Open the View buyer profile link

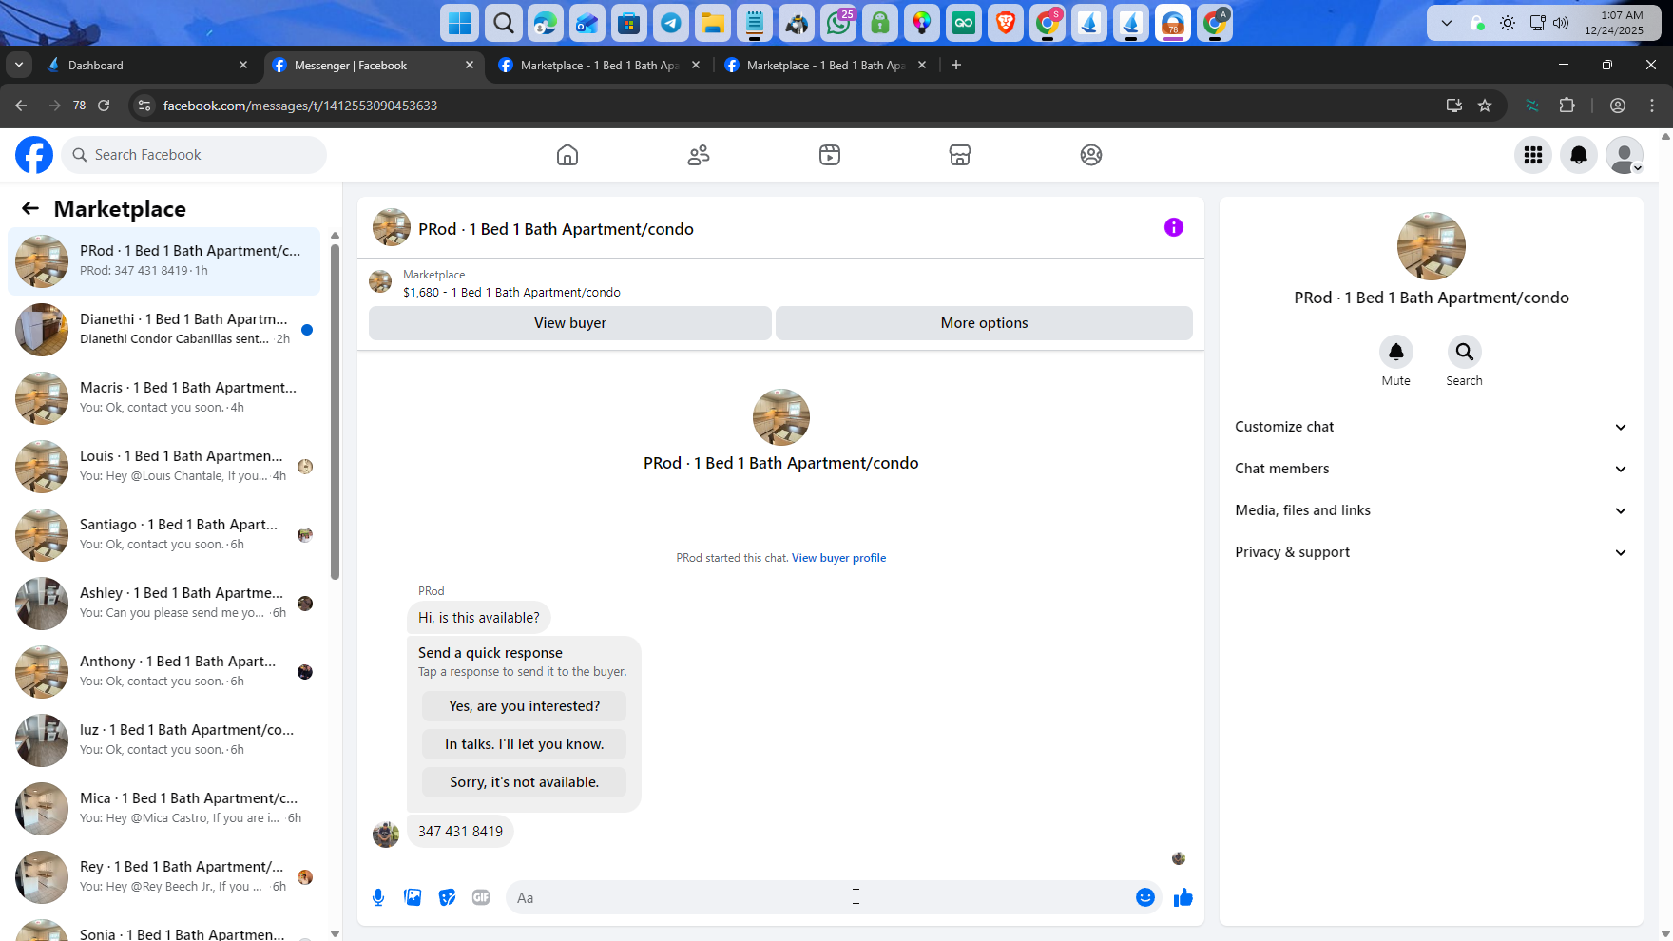(838, 558)
